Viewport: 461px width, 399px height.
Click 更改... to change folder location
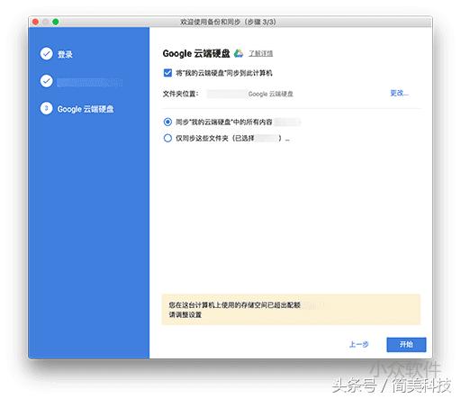399,93
